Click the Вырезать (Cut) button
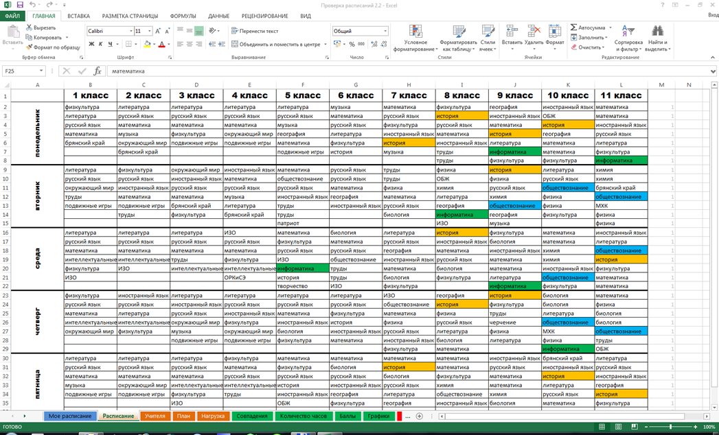The height and width of the screenshot is (435, 719). point(40,28)
